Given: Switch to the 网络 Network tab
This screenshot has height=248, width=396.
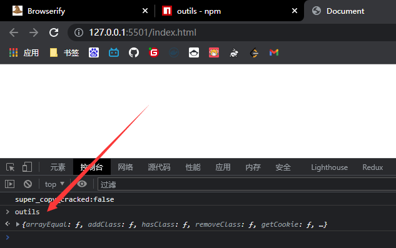Looking at the screenshot, I should (x=125, y=167).
